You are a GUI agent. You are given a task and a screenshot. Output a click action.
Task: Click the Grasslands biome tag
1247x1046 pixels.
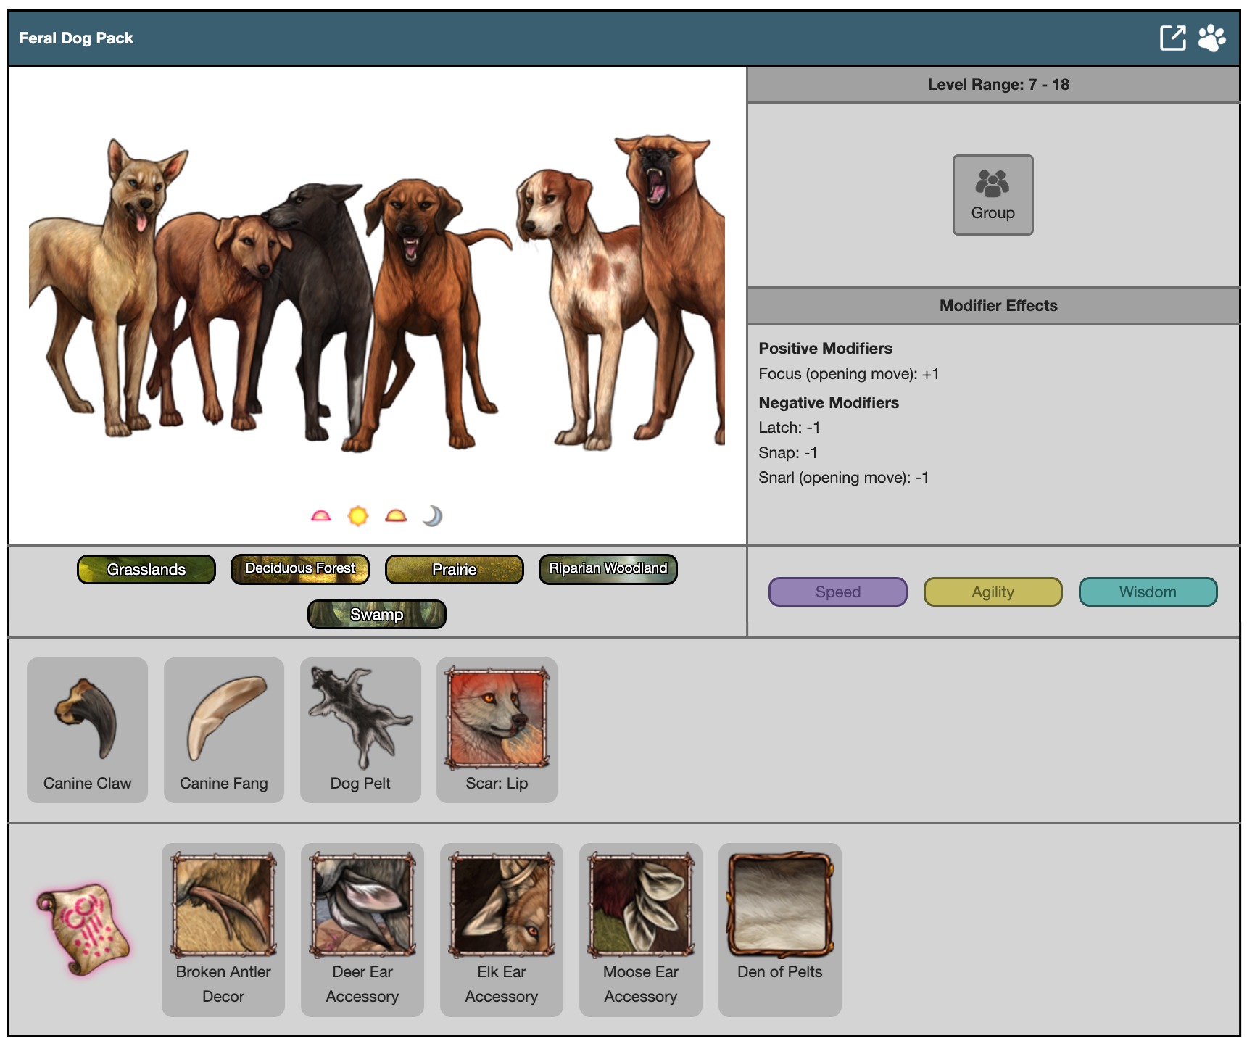[146, 569]
